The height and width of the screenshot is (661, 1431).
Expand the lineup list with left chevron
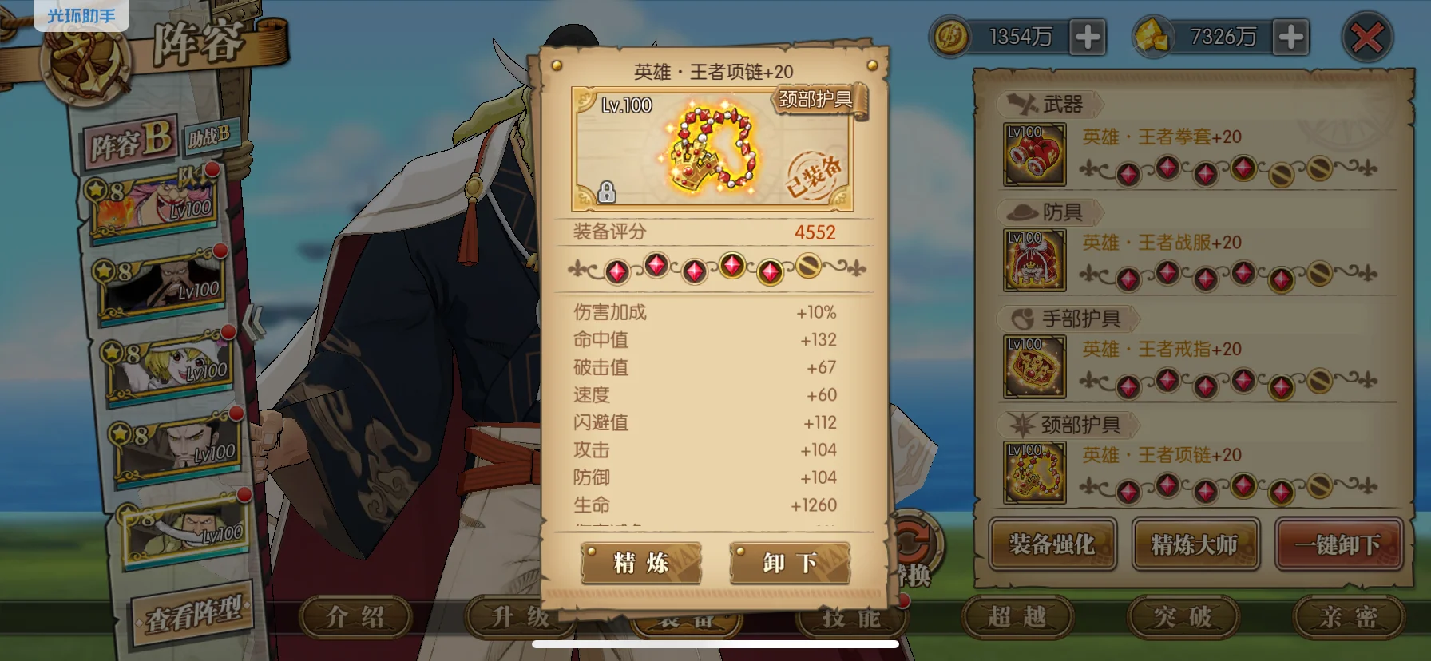pos(254,321)
